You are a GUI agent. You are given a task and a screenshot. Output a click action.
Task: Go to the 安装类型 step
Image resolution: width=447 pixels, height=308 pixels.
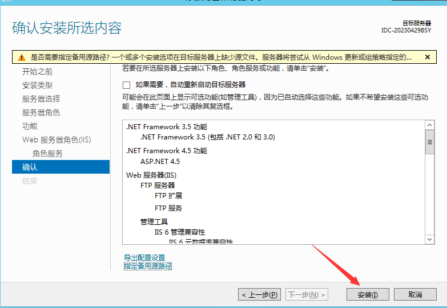[x=37, y=85]
